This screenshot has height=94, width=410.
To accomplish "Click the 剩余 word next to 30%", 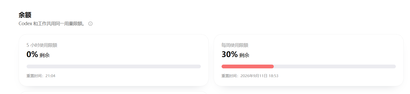I will click(244, 55).
